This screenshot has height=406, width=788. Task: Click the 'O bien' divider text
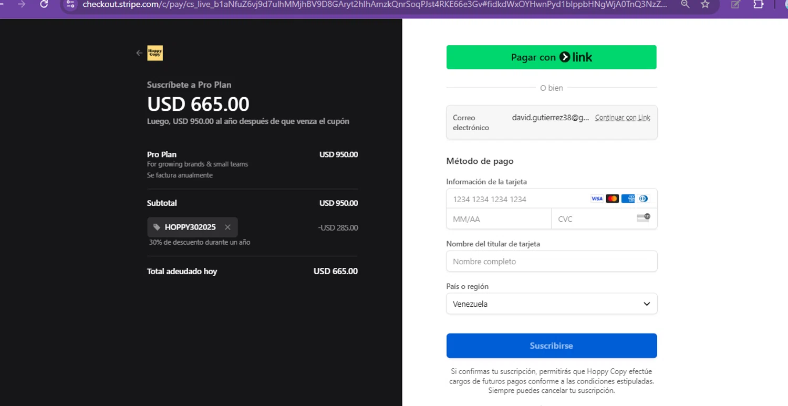pyautogui.click(x=552, y=88)
